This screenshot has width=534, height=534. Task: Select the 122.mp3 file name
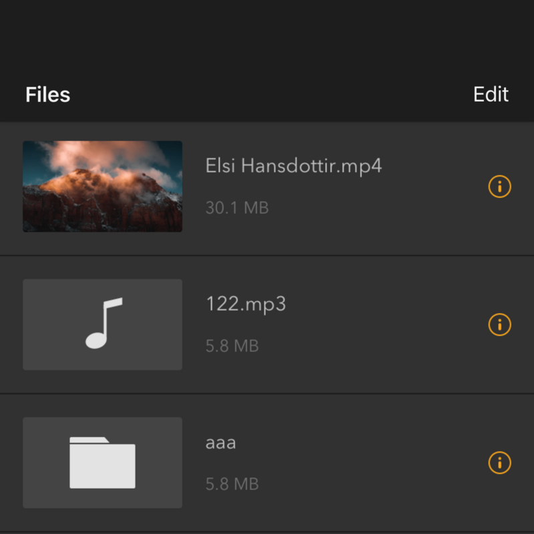pos(246,304)
